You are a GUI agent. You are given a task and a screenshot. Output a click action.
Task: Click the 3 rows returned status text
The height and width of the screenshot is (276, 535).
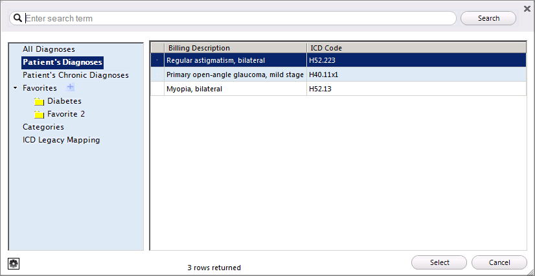pyautogui.click(x=214, y=268)
